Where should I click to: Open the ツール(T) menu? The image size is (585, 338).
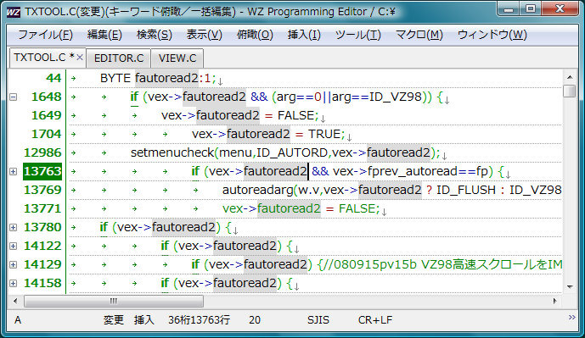pyautogui.click(x=357, y=35)
